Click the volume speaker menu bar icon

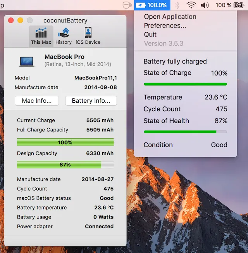pyautogui.click(x=205, y=5)
